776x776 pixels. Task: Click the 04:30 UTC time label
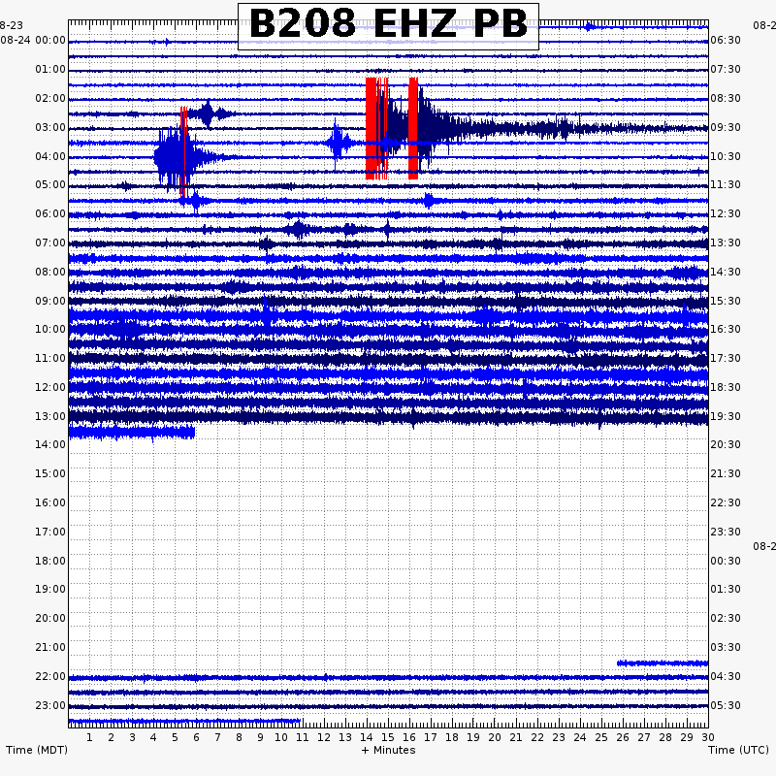pos(726,676)
